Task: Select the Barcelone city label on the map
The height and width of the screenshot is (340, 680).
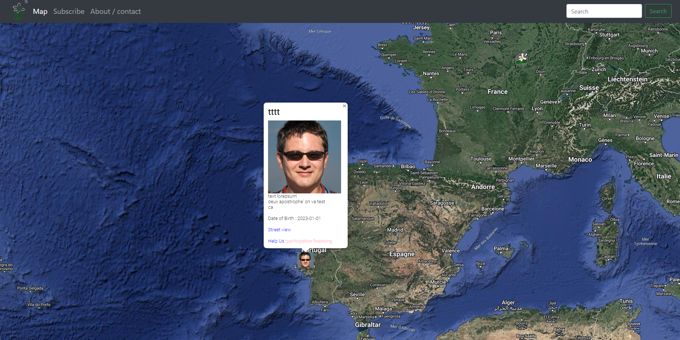Action: (x=492, y=209)
